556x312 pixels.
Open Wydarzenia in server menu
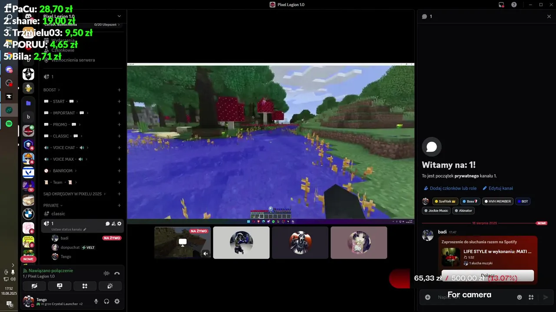pyautogui.click(x=82, y=40)
